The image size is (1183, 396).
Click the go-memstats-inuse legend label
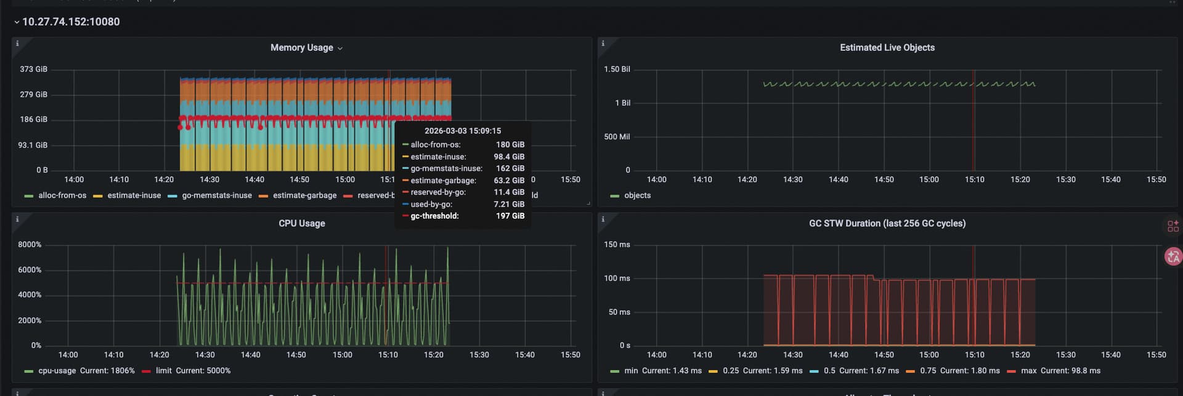216,196
